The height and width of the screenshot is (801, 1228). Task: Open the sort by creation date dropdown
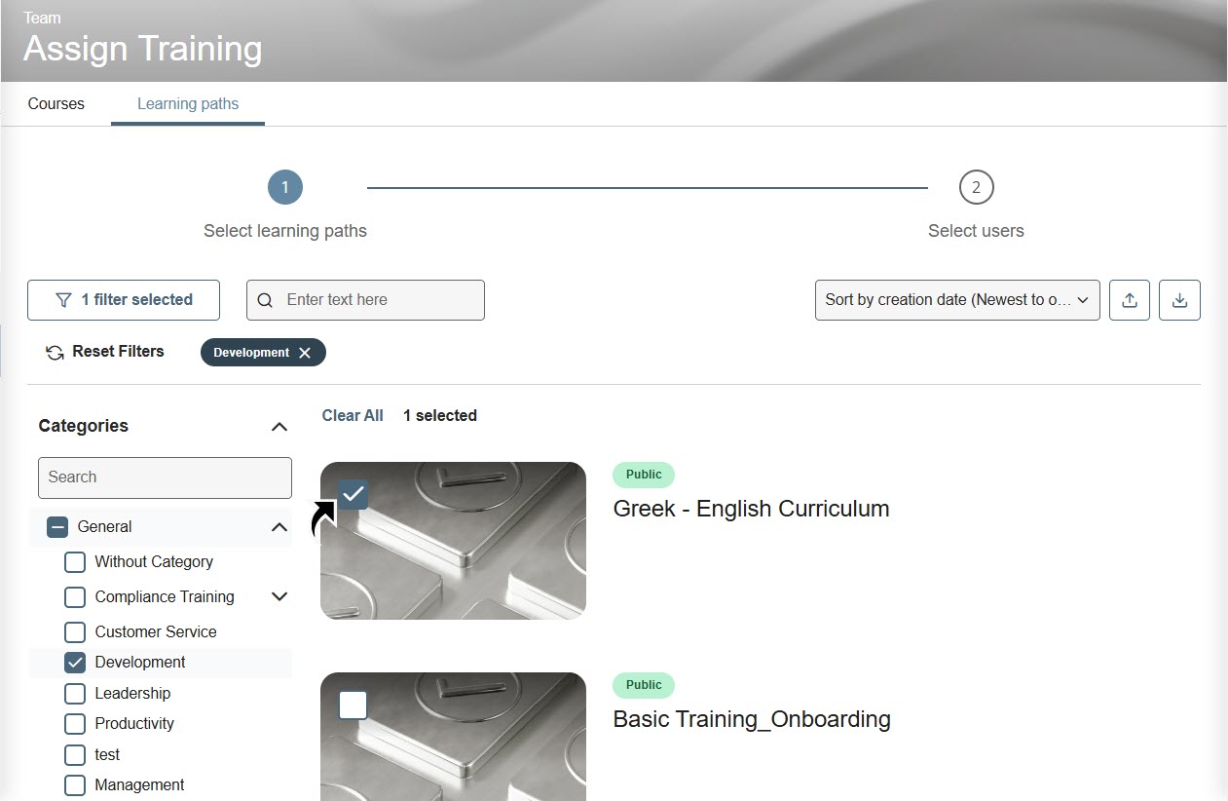(956, 300)
